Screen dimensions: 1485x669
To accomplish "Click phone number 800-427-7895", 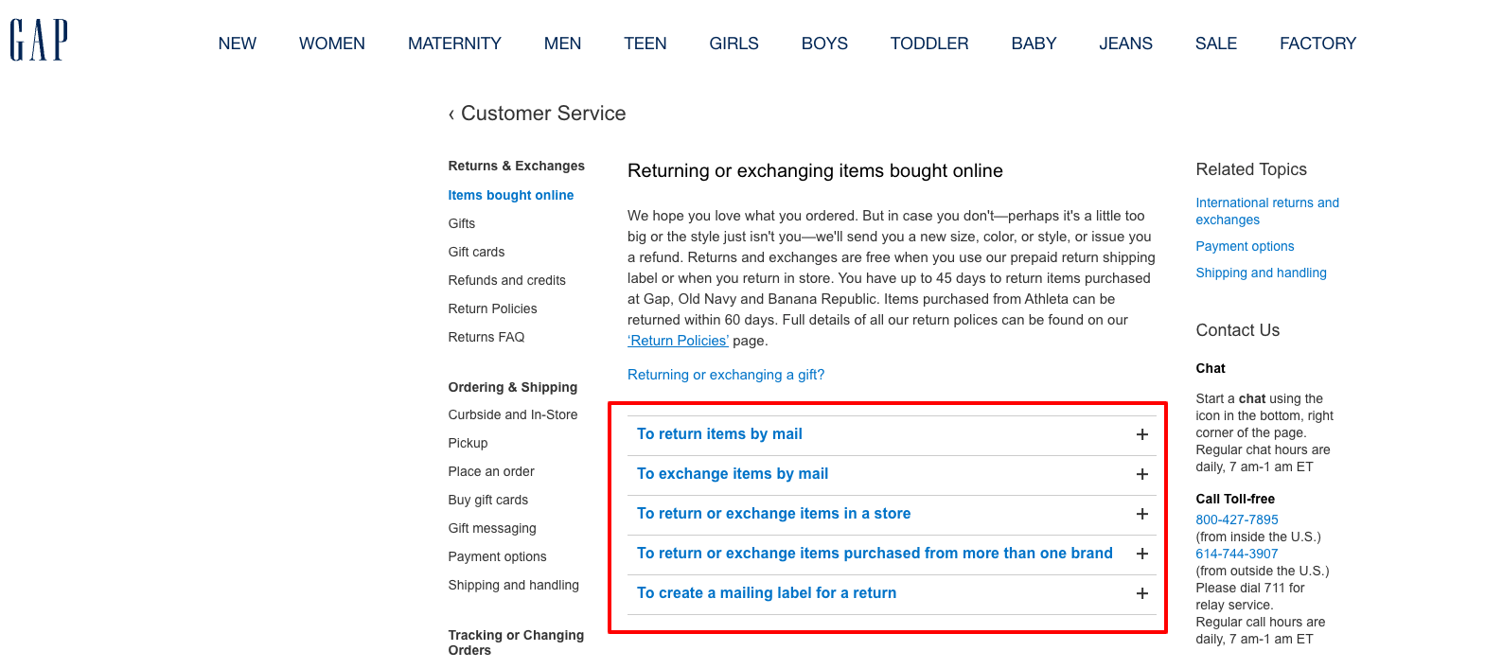I will click(1236, 519).
